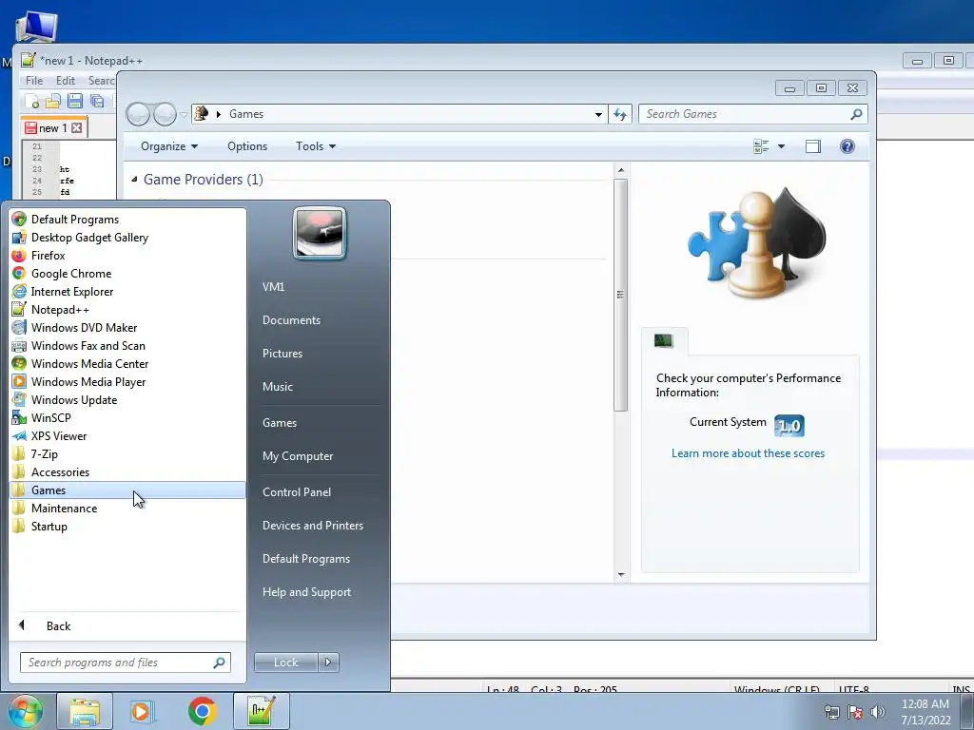Launch Notepad++ from the Start menu list
The image size is (974, 730).
[x=127, y=309]
